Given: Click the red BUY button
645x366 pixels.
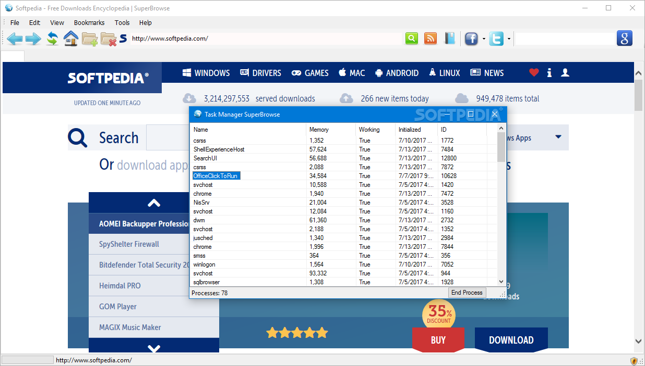Looking at the screenshot, I should pyautogui.click(x=438, y=340).
